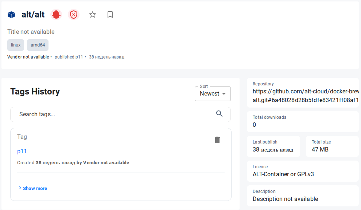Toggle the favorite star for this image

click(92, 15)
